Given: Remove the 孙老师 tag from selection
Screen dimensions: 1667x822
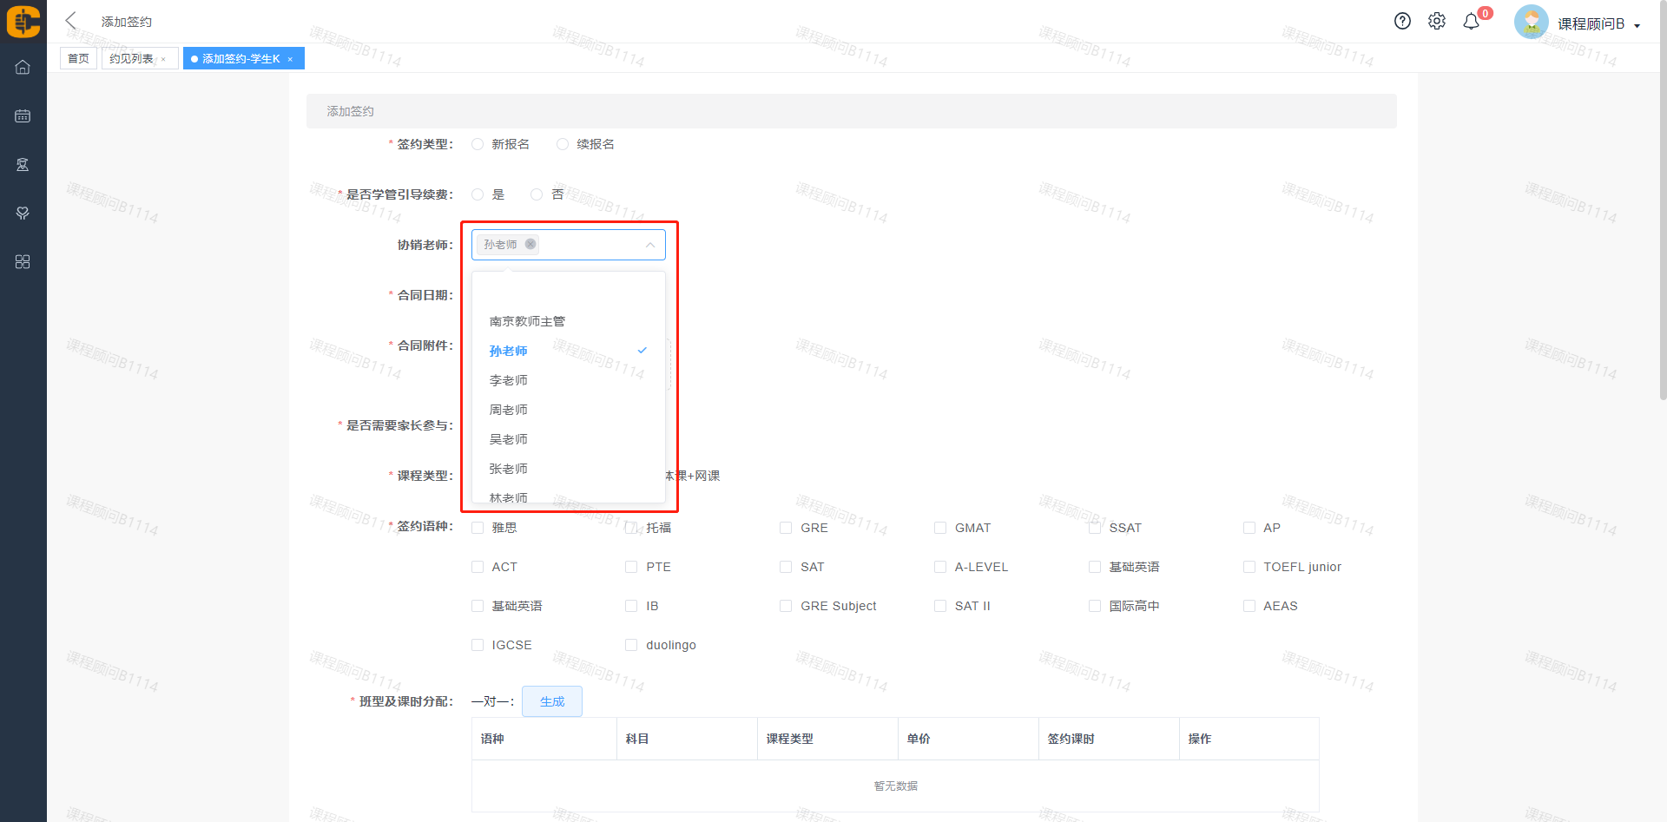Looking at the screenshot, I should click(x=530, y=245).
